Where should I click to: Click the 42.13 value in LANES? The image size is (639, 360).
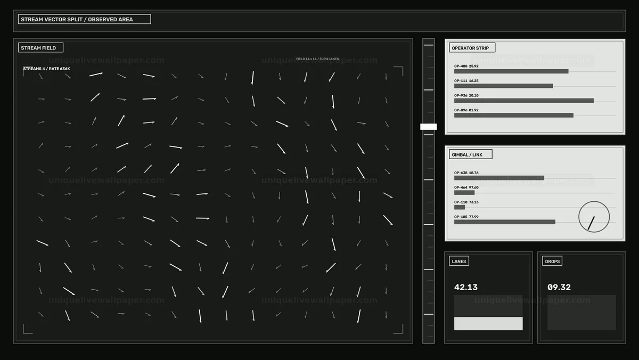click(x=466, y=287)
